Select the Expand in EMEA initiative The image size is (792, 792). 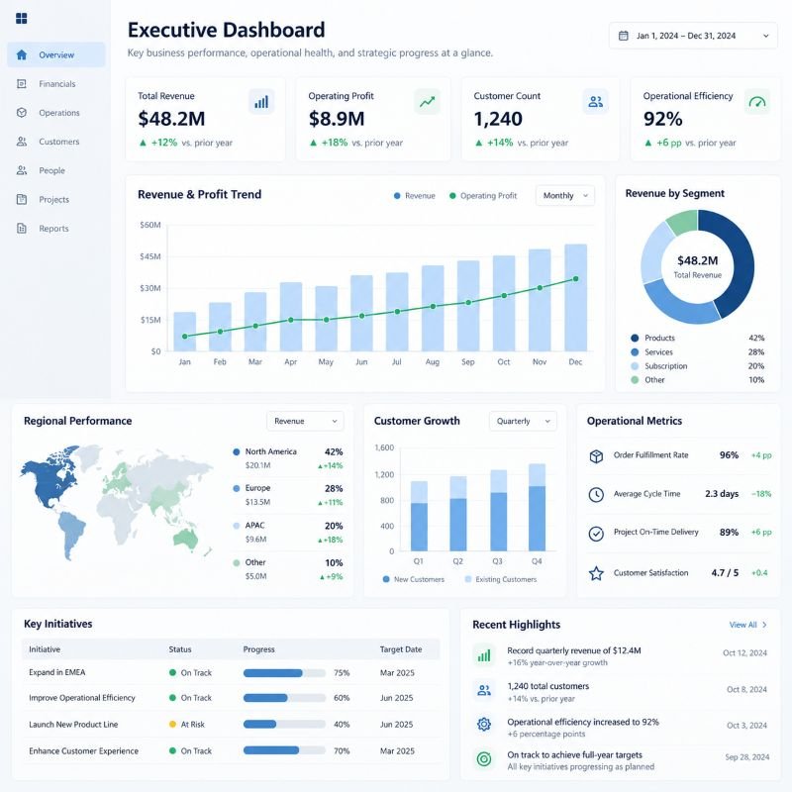[x=231, y=673]
